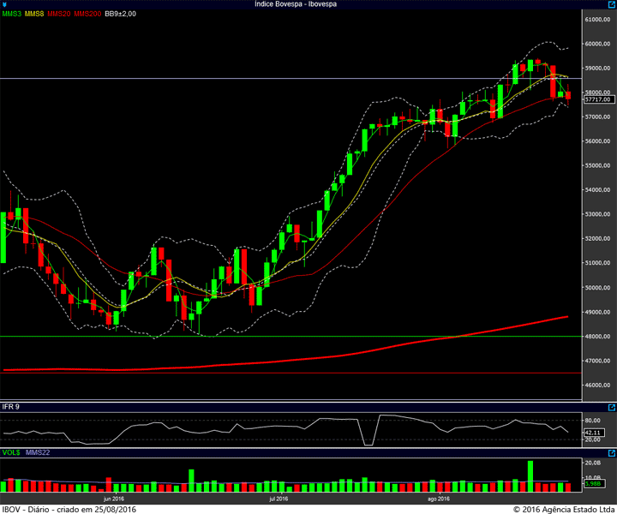Select the MMS200 indicator label
Viewport: 617px width, 514px height.
pos(87,14)
